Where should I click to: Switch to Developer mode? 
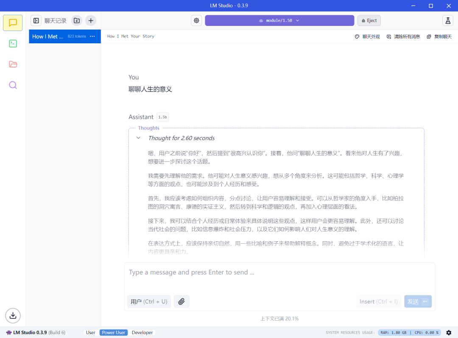click(142, 332)
